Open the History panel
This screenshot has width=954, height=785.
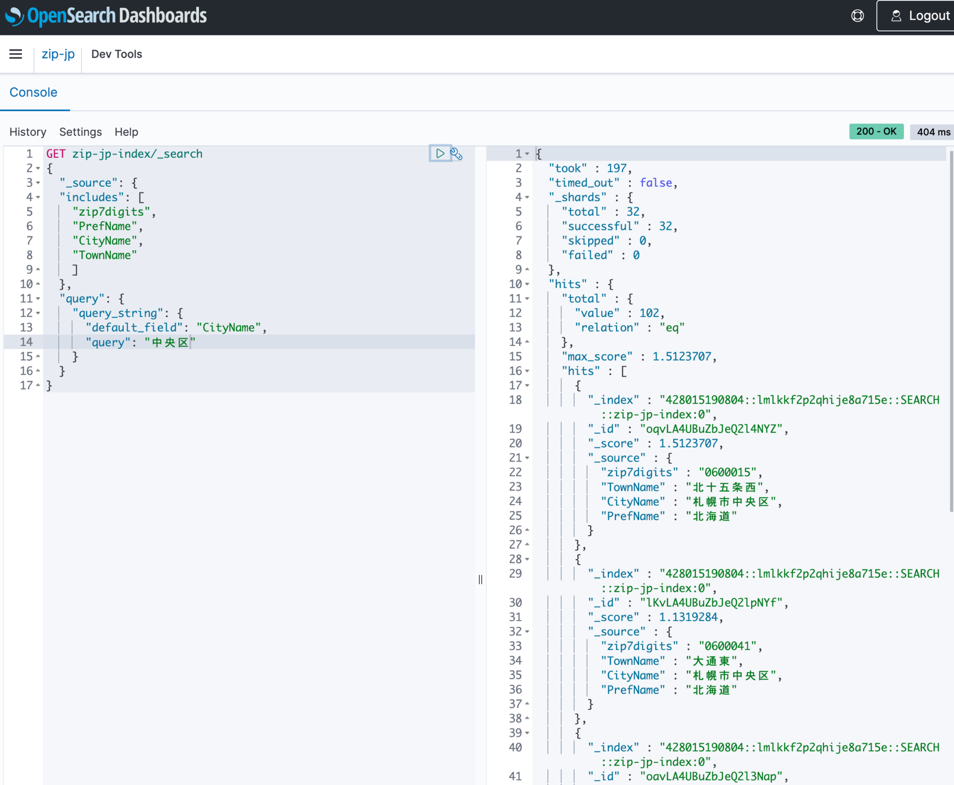[x=27, y=132]
